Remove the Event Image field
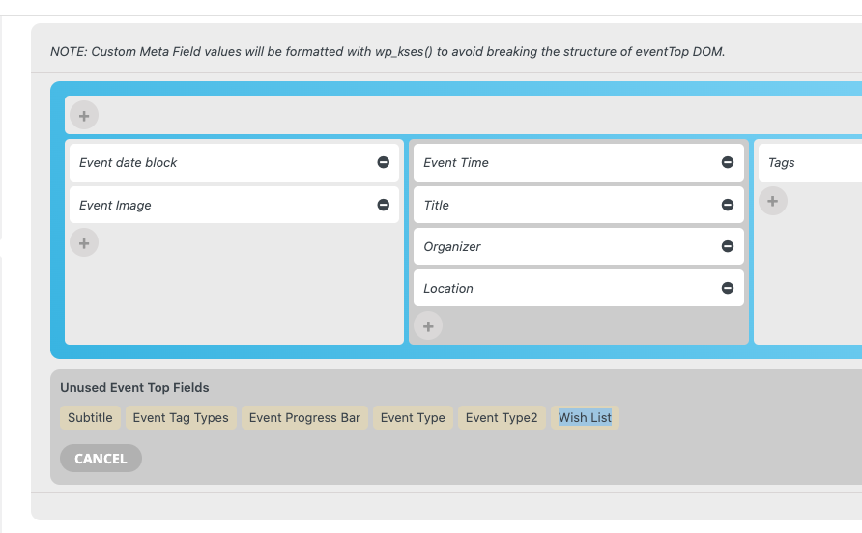862x533 pixels. 384,205
